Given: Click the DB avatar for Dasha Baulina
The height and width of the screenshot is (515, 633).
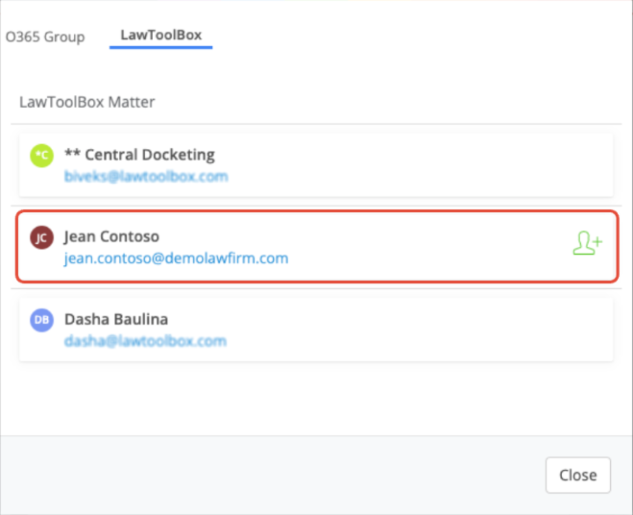Looking at the screenshot, I should pyautogui.click(x=42, y=320).
